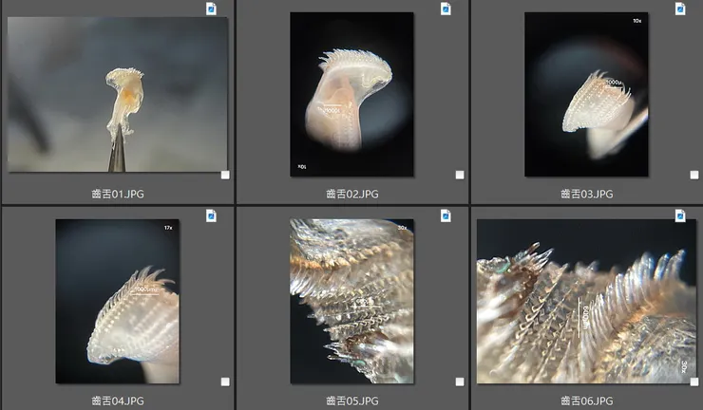This screenshot has height=410, width=703.
Task: Click the filename label 齒舌02.JPG
Action: click(x=352, y=194)
